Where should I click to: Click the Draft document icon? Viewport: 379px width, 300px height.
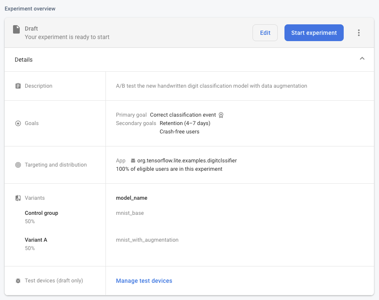pos(16,29)
